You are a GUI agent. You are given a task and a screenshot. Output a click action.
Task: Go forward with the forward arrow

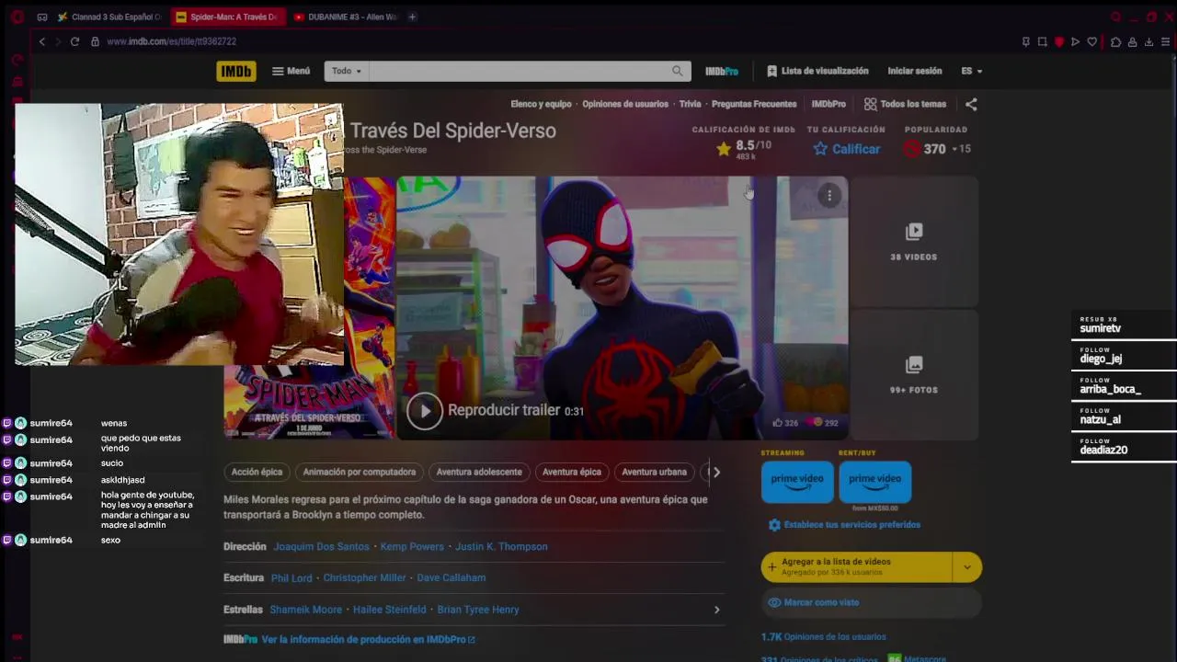tap(58, 41)
